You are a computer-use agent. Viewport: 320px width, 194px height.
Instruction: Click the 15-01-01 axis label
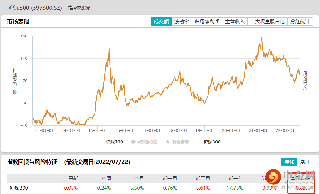click(98, 130)
